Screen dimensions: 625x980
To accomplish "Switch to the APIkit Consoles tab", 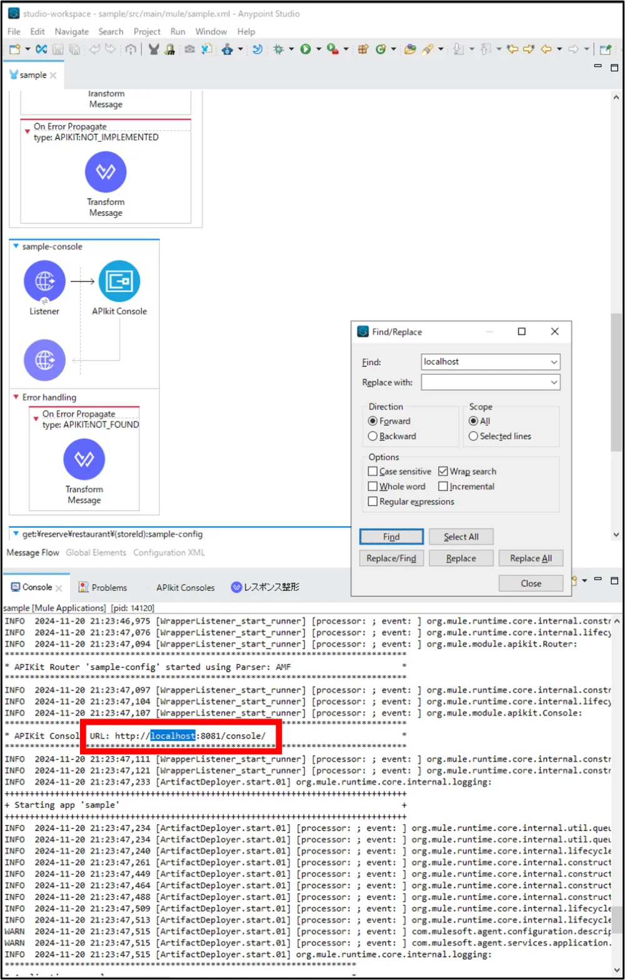I will tap(185, 588).
